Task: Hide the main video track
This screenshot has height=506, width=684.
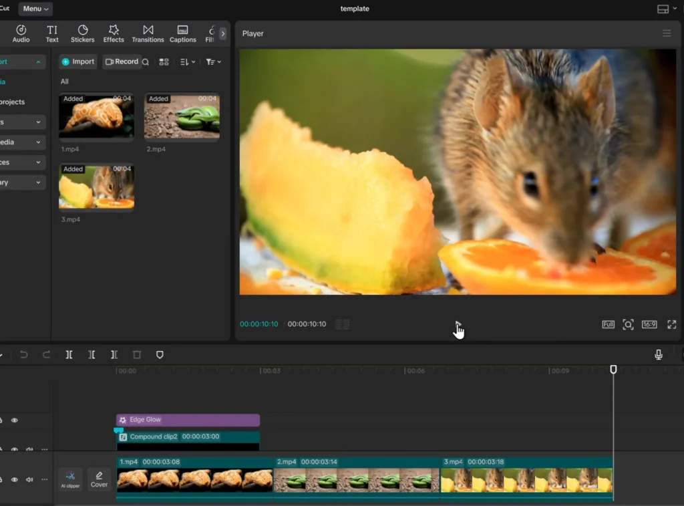Action: point(15,479)
